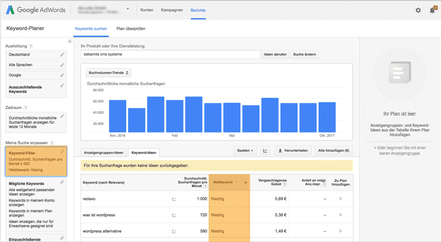The width and height of the screenshot is (441, 242).
Task: Open the Suchvolumen-Trends dropdown
Action: point(109,72)
